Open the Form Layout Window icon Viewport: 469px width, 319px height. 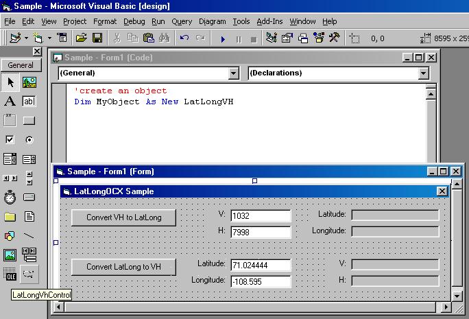303,38
